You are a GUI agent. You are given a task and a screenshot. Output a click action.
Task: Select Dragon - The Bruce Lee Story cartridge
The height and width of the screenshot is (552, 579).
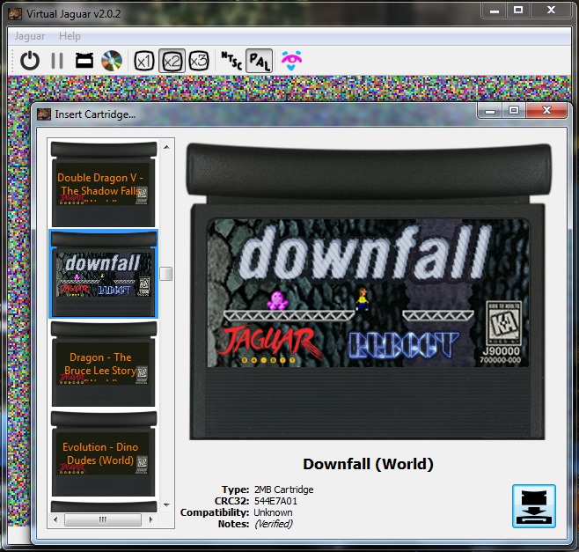coord(104,364)
